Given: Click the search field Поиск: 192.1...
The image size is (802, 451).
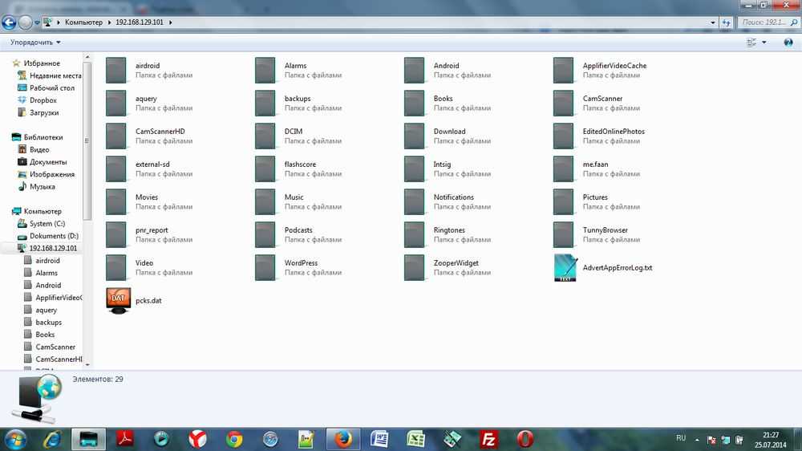Looking at the screenshot, I should point(768,22).
